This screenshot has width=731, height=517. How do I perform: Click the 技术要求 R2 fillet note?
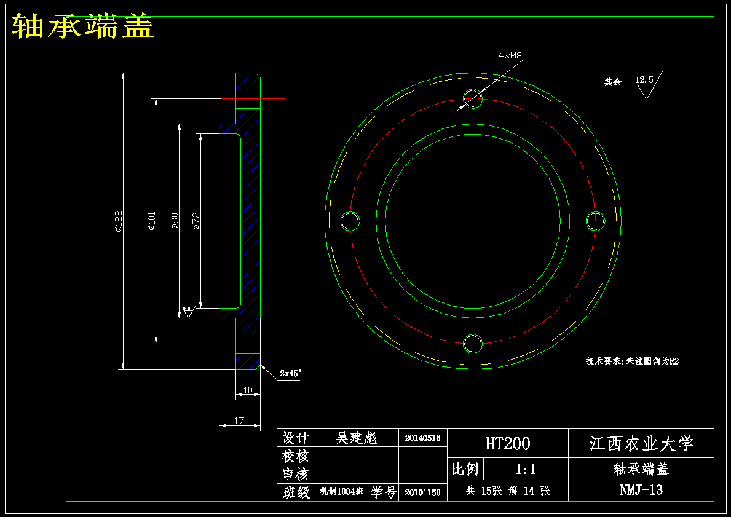point(632,361)
